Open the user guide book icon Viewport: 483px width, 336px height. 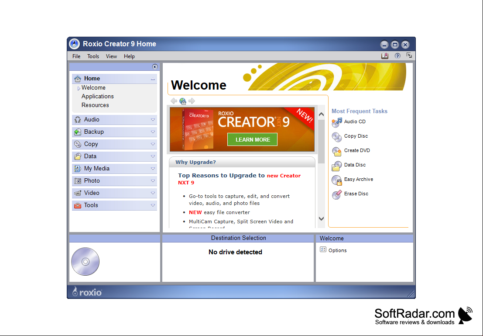(385, 56)
